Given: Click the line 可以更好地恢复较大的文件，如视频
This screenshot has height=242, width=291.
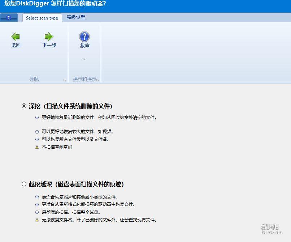Looking at the screenshot, I should coord(78,132).
